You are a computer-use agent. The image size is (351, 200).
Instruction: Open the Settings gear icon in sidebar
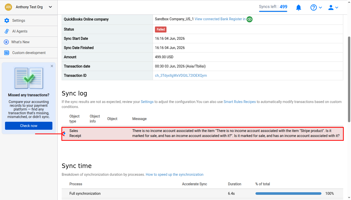(x=7, y=20)
